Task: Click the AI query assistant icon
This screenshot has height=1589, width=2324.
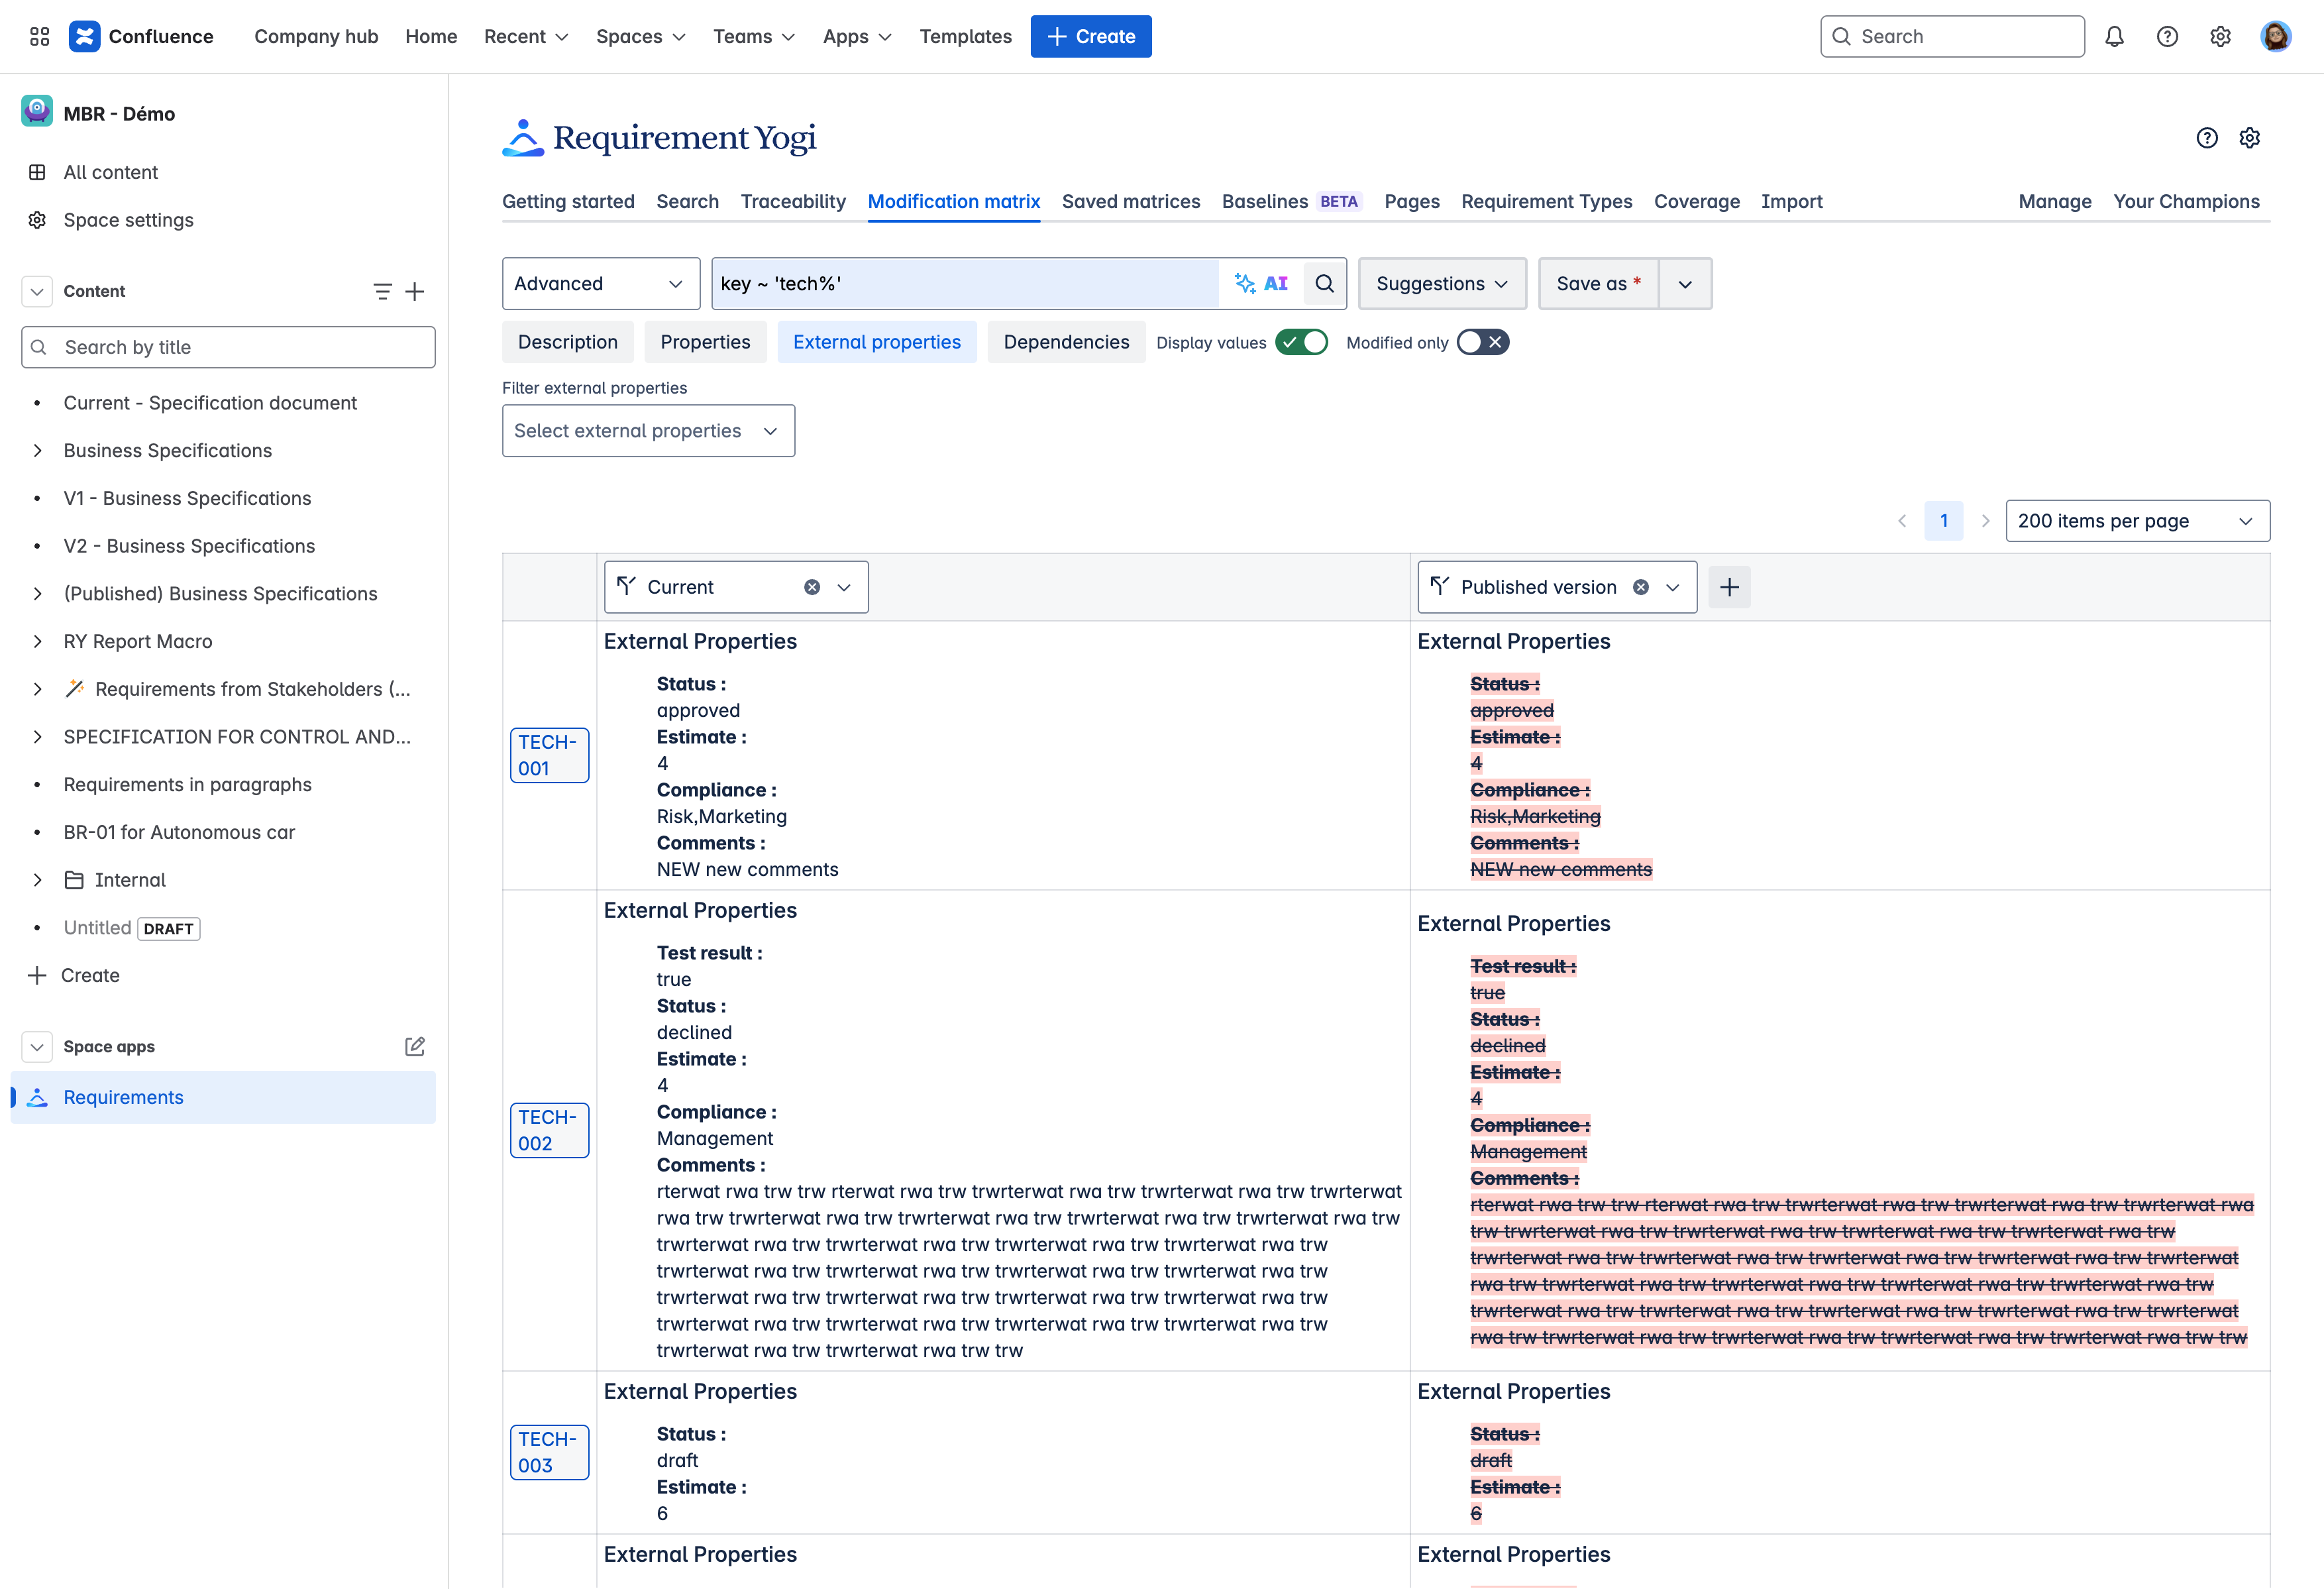Action: 1260,284
